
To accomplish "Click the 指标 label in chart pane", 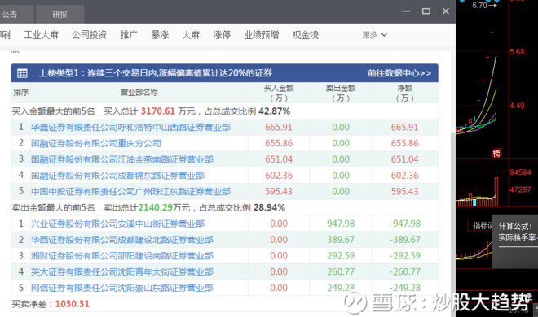I will [x=482, y=226].
